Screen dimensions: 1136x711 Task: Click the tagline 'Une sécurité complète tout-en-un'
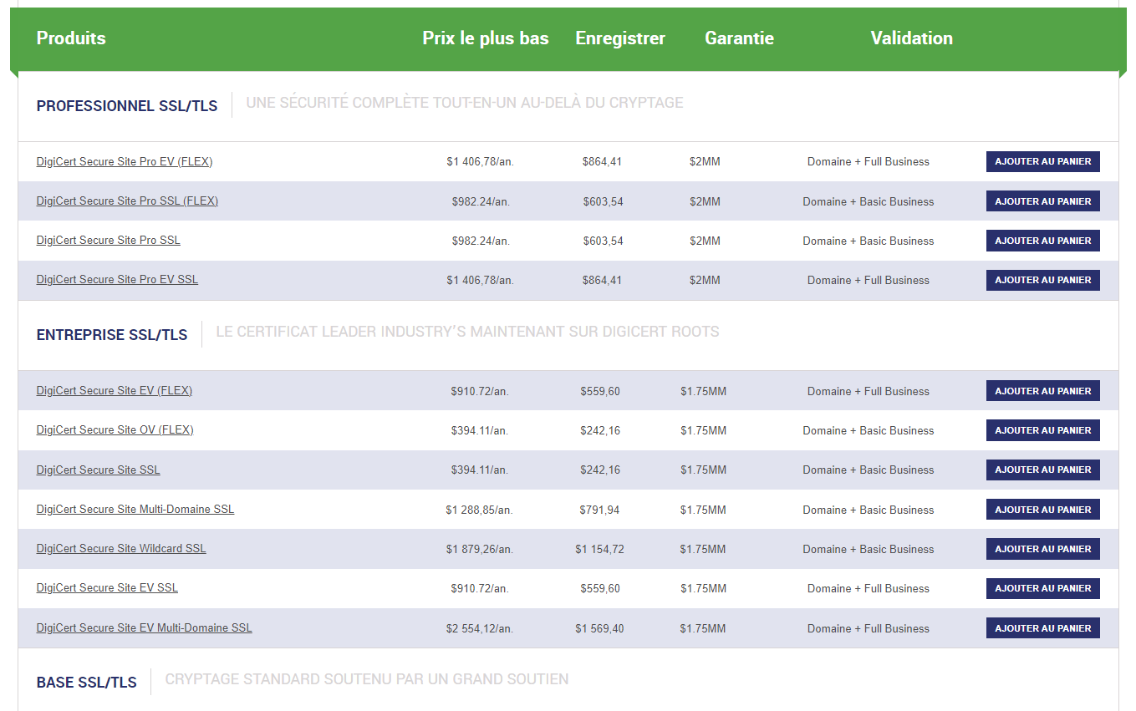coord(465,103)
